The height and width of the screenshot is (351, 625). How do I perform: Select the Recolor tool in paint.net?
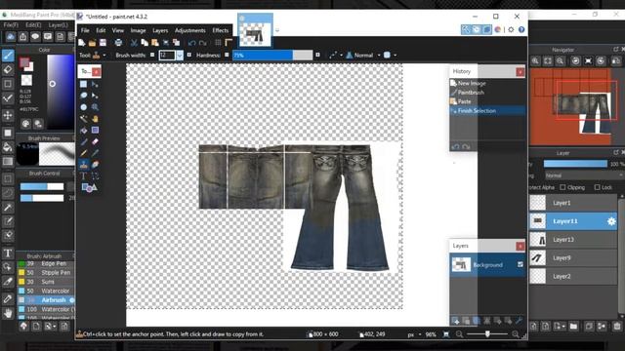[95, 165]
